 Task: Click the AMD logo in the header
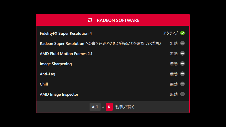tap(90, 20)
